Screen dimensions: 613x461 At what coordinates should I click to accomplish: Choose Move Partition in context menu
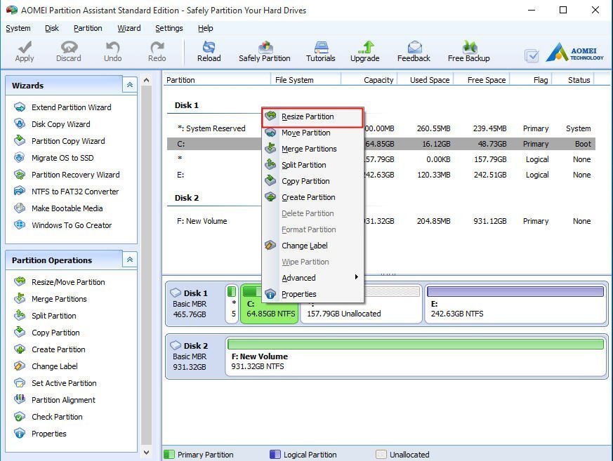[312, 133]
